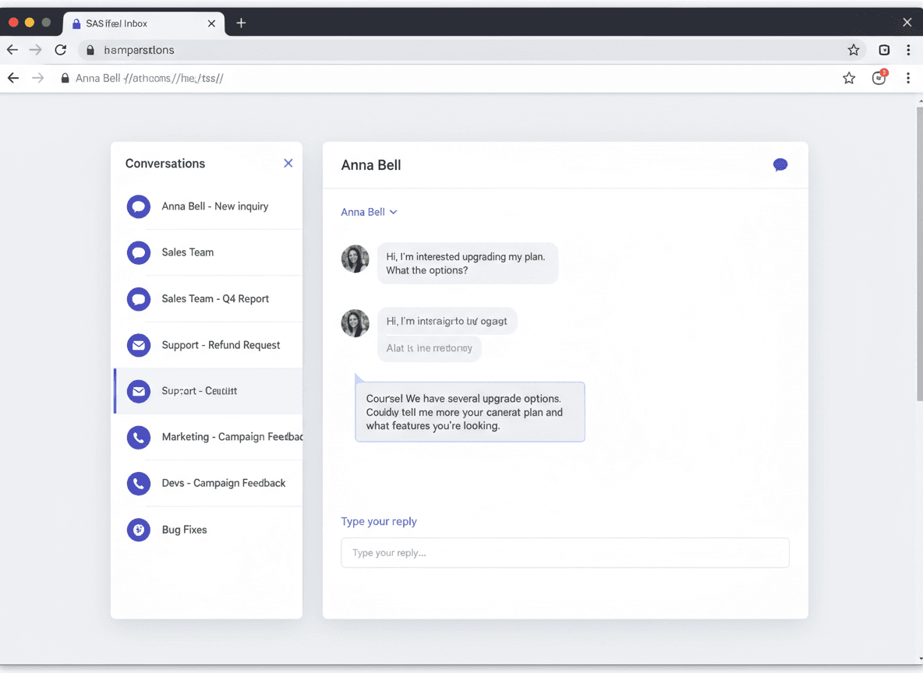The height and width of the screenshot is (673, 923).
Task: Click Anna Bell's avatar on first message
Action: pyautogui.click(x=355, y=259)
